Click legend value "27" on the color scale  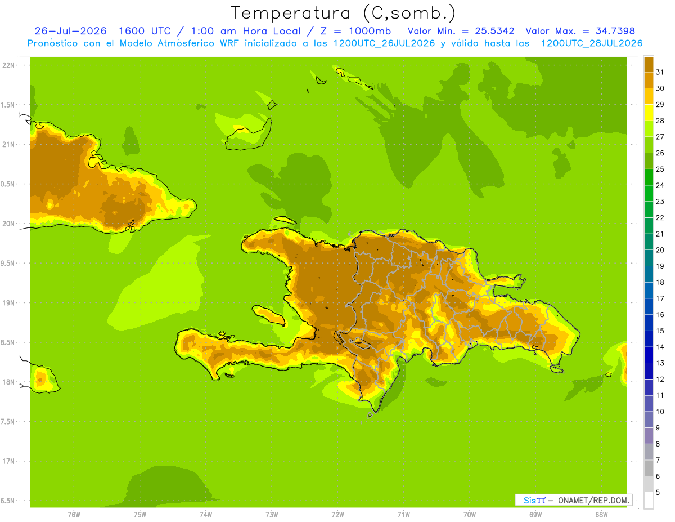[660, 137]
